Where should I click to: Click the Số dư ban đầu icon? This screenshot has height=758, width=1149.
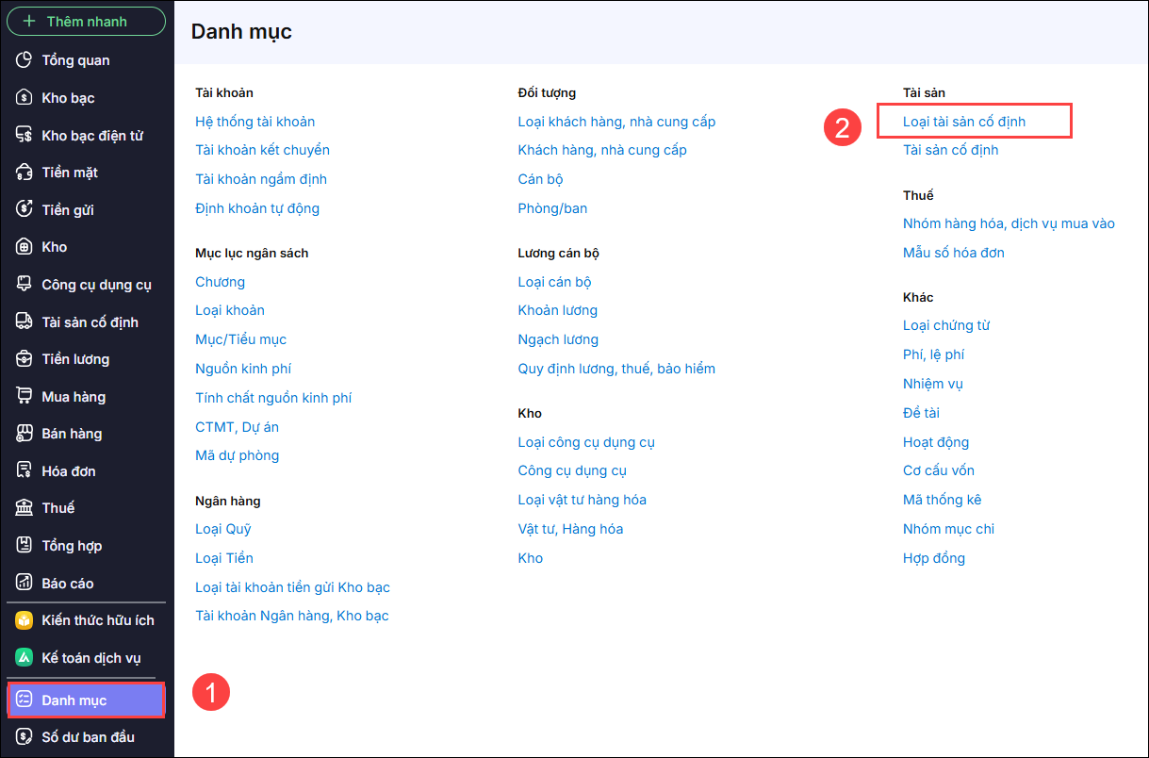(25, 737)
